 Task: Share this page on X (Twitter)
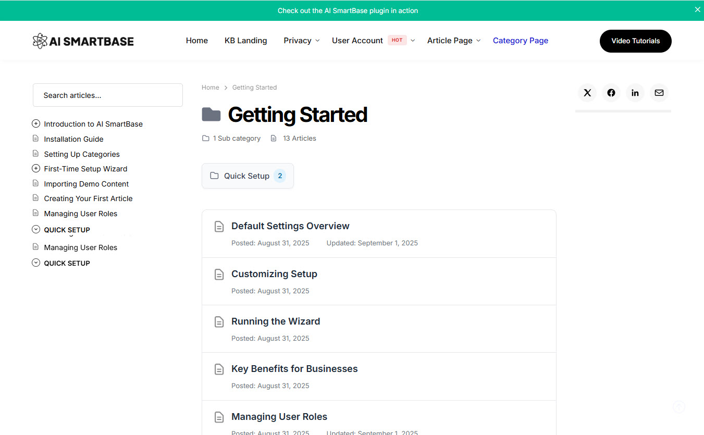coord(587,93)
